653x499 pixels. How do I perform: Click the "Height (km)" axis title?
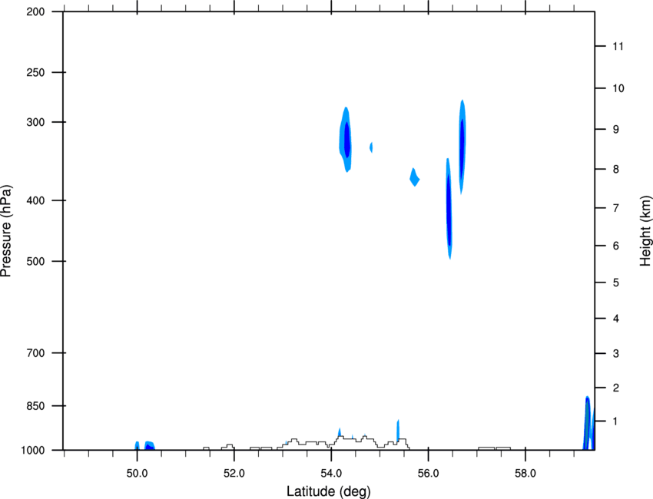click(x=645, y=231)
